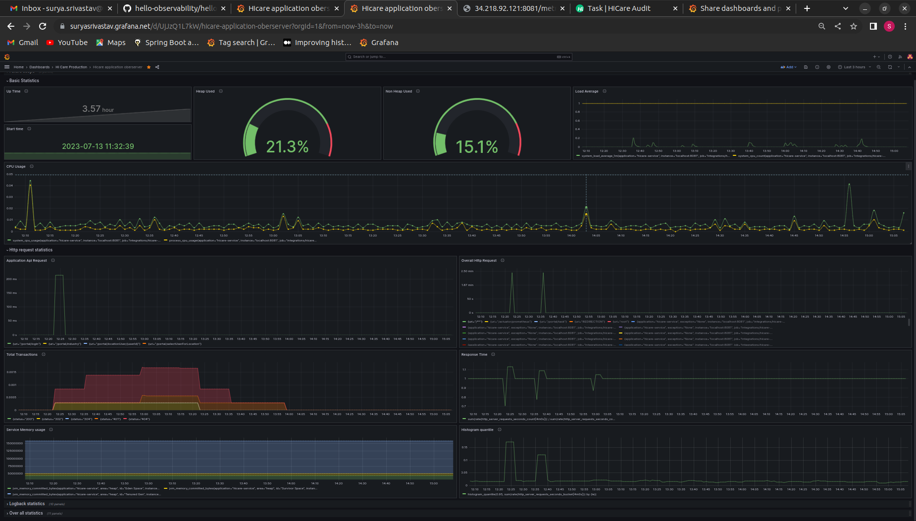Collapse the Basic Statistics row
Image resolution: width=916 pixels, height=521 pixels.
23,81
